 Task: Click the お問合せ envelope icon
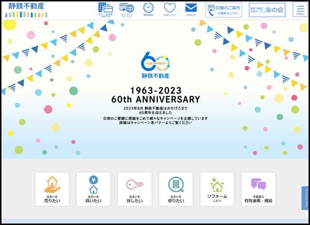click(x=191, y=10)
